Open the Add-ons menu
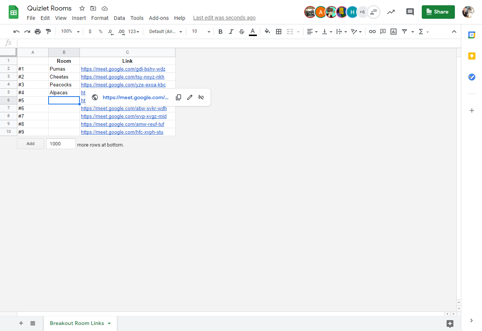 [159, 18]
